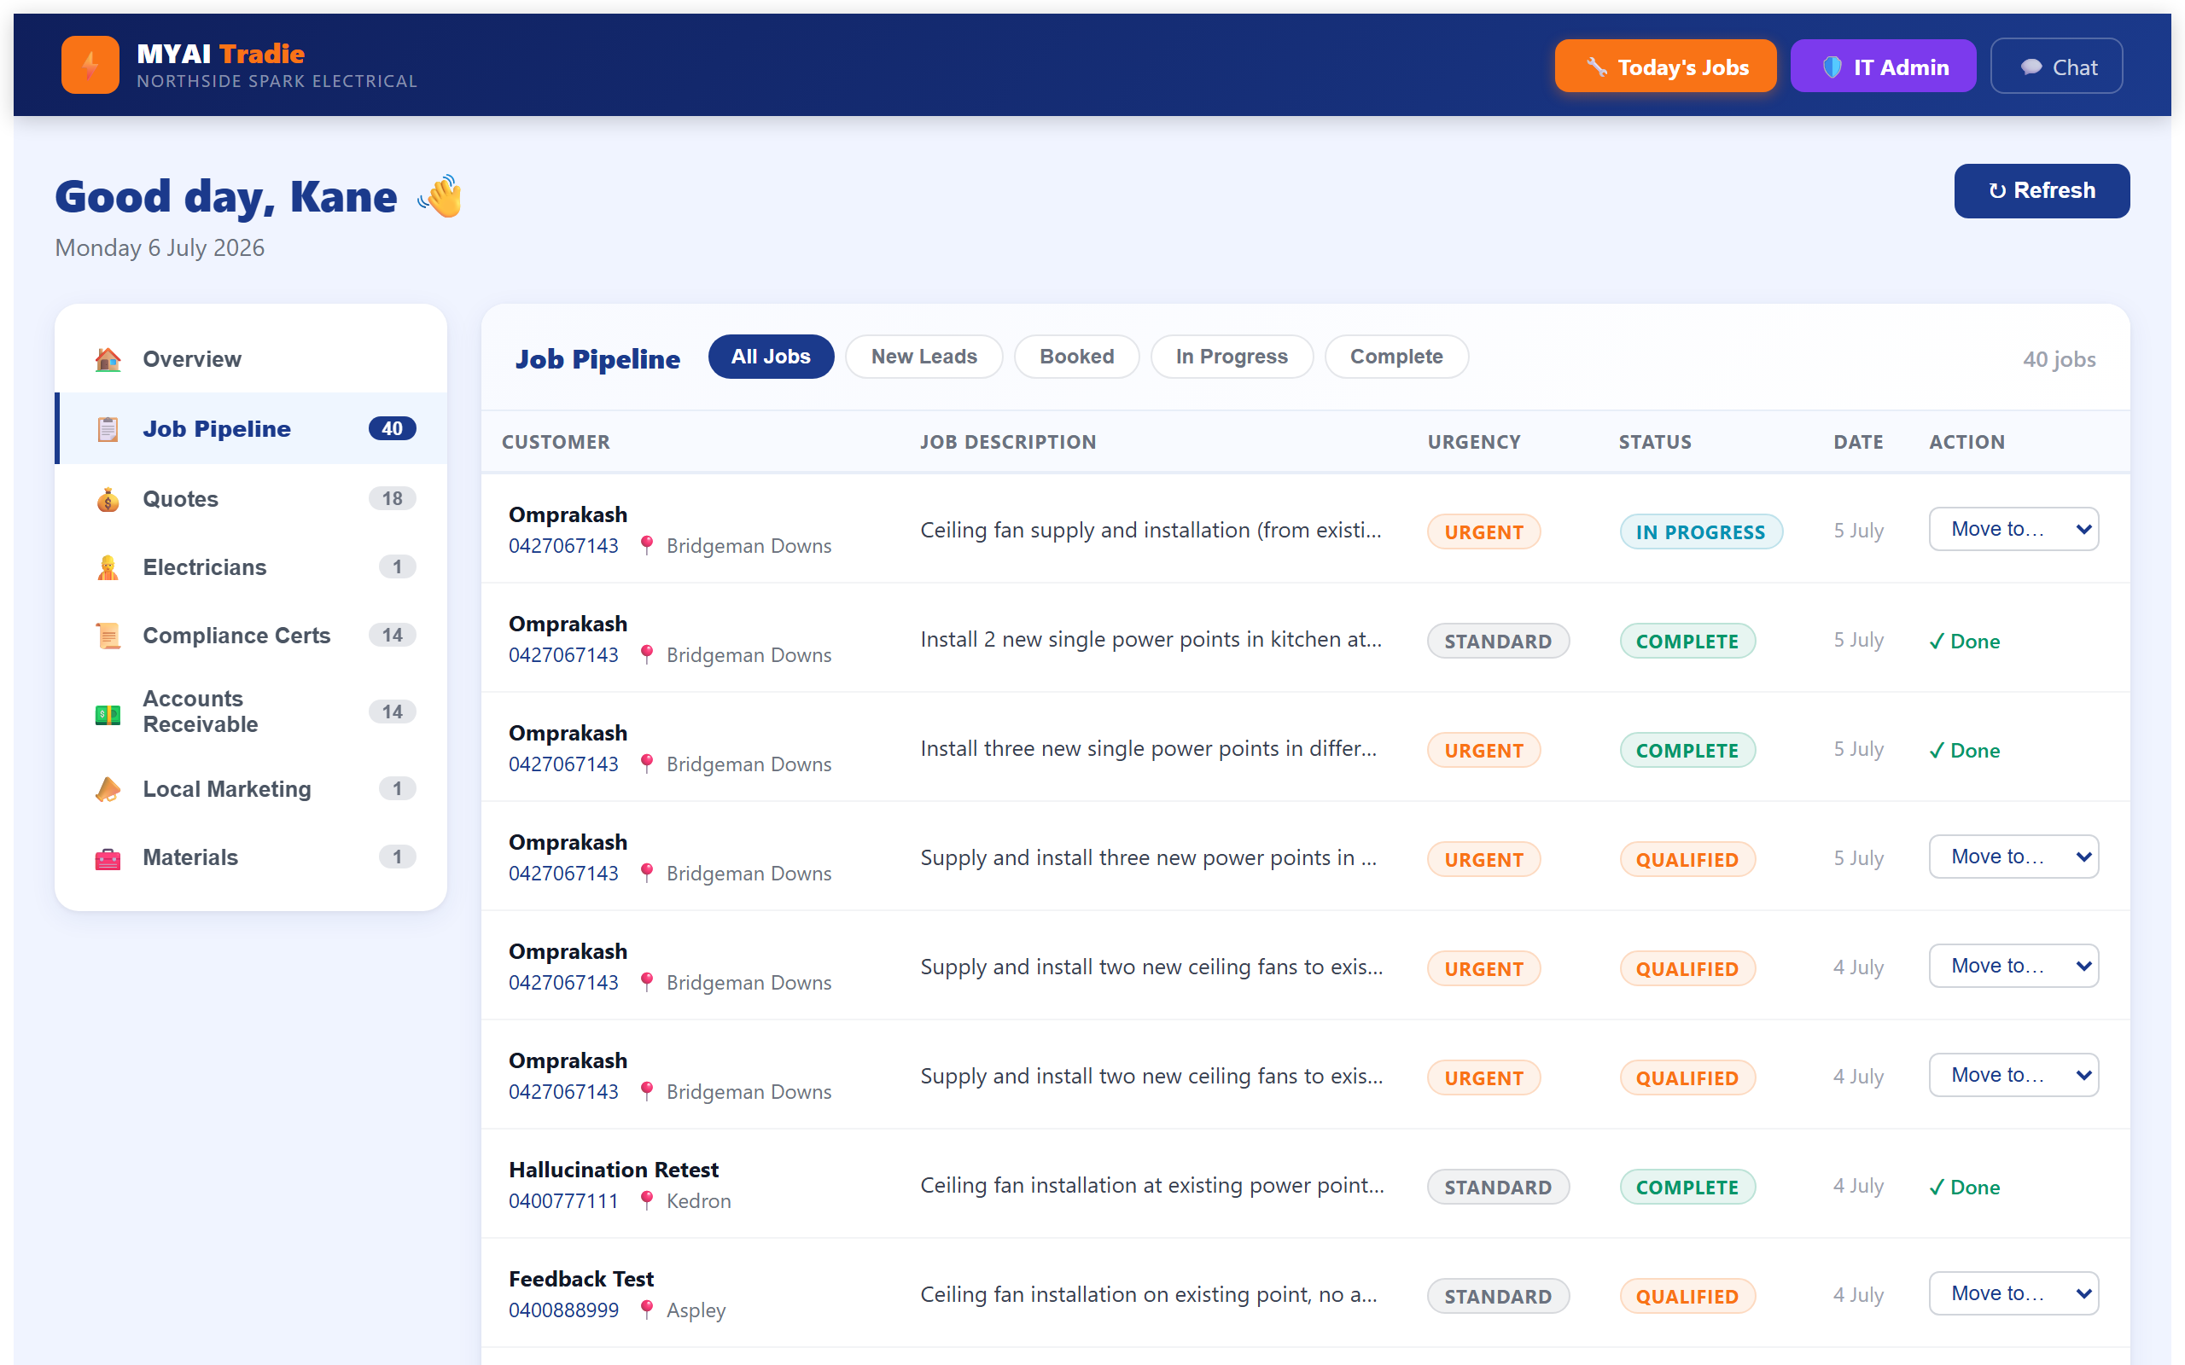This screenshot has width=2185, height=1365.
Task: Click the shield icon in IT Admin
Action: pos(1832,67)
